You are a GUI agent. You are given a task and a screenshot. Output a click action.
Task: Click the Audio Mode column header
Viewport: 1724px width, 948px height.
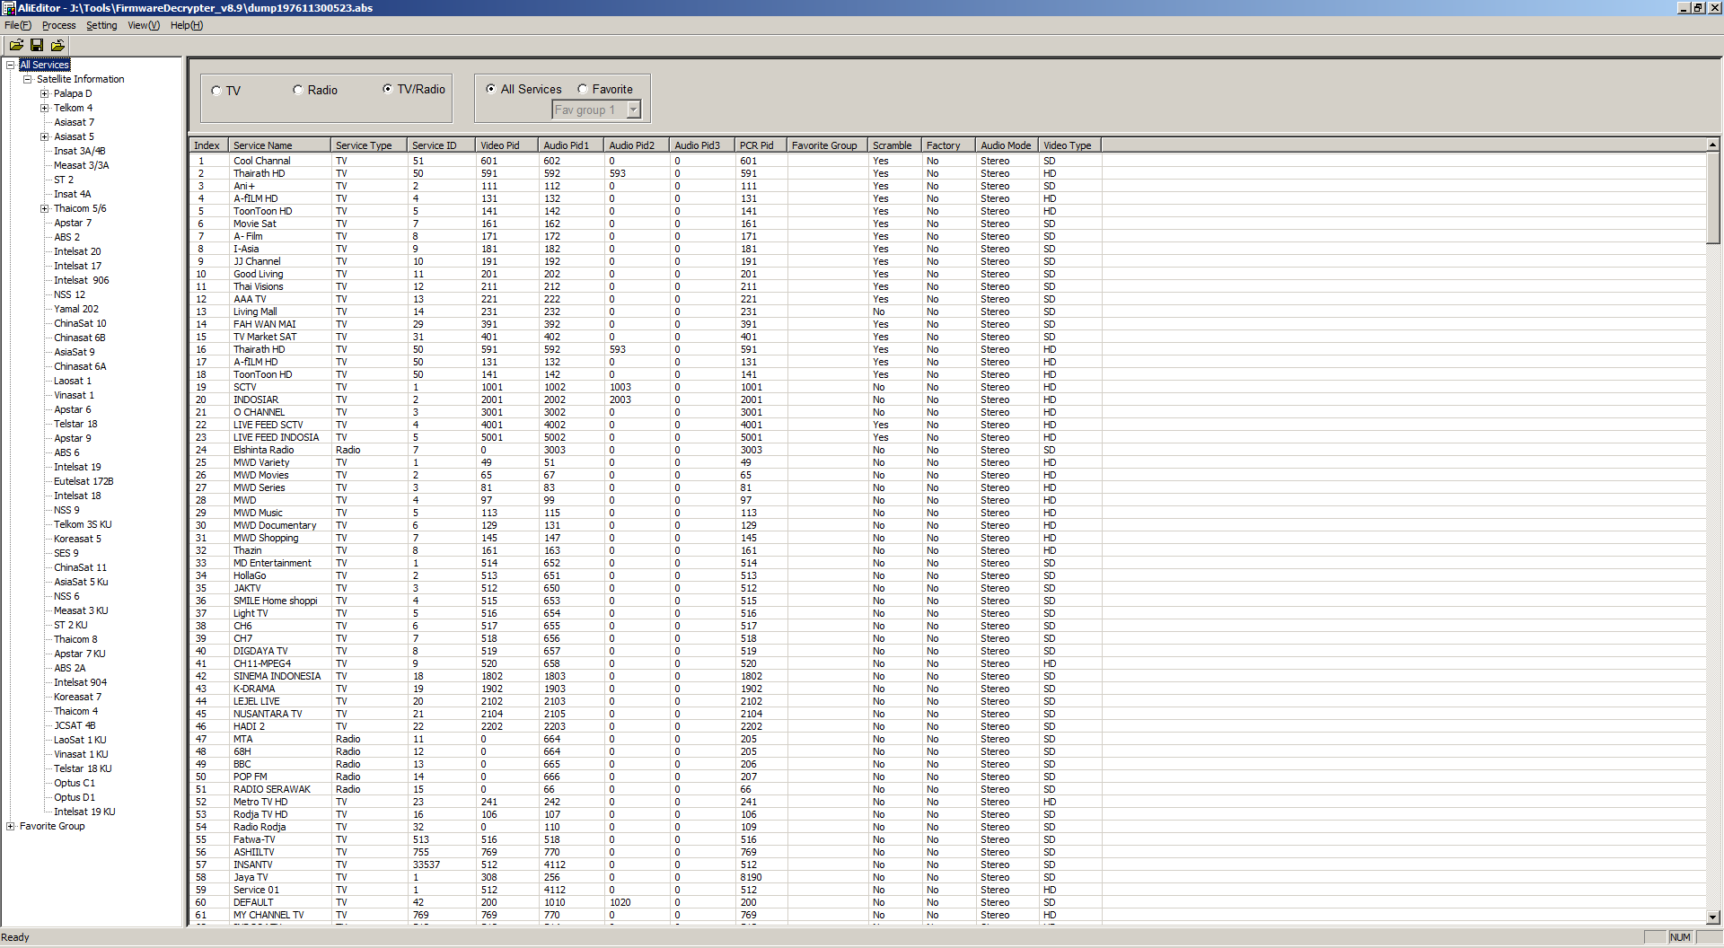coord(1007,145)
